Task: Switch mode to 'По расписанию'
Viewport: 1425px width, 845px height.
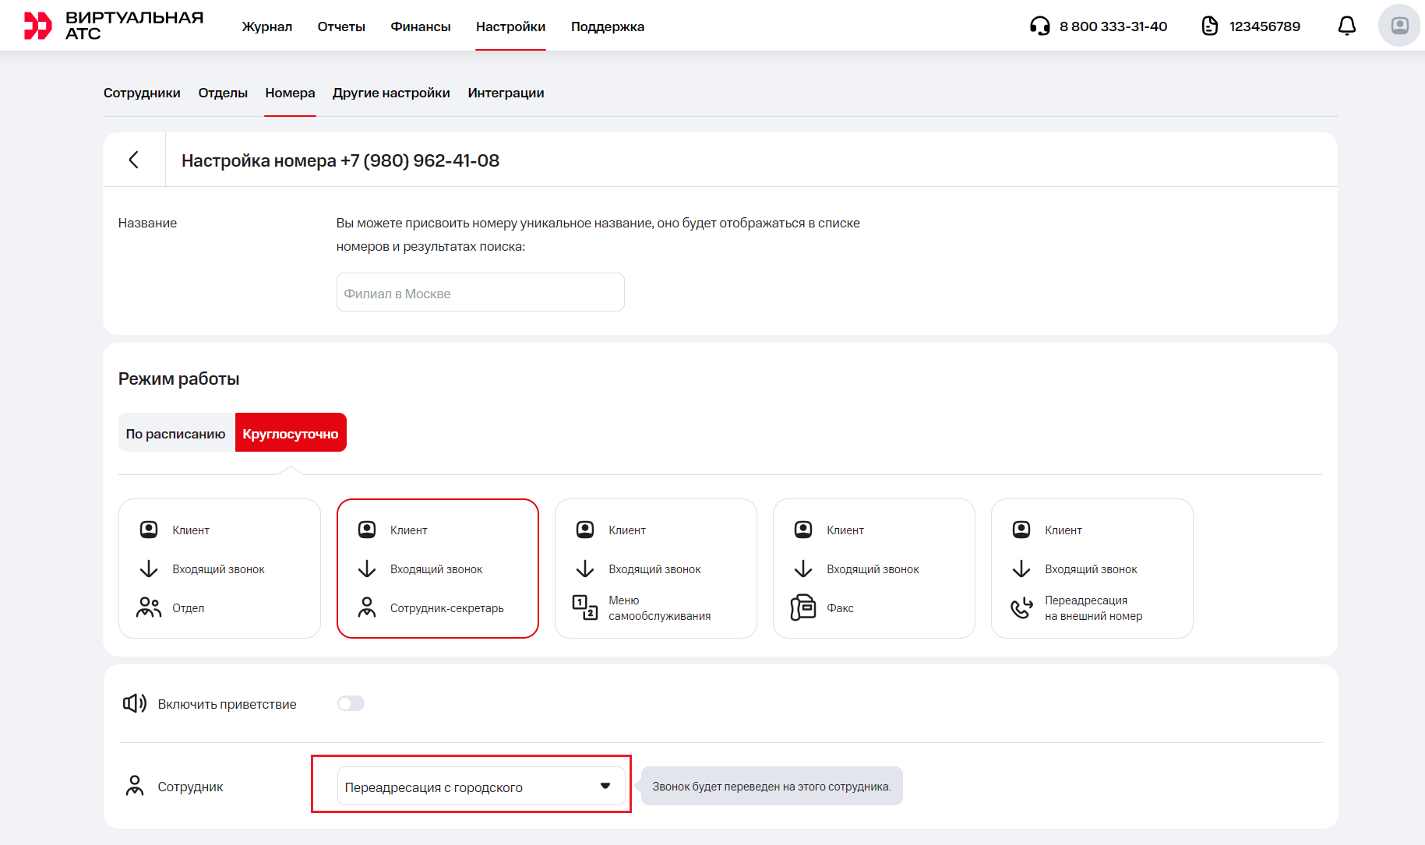Action: [x=176, y=433]
